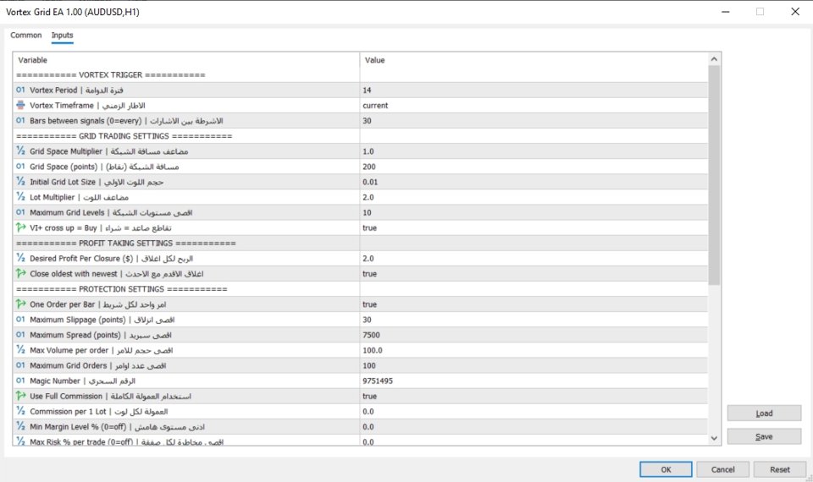Close the Vortex Grid EA dialog window
Screen dimensions: 813x482
[x=795, y=11]
